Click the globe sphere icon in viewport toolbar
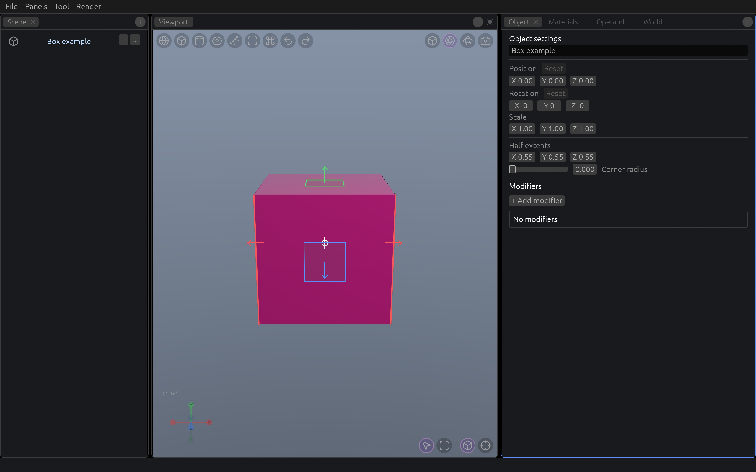 (x=164, y=41)
